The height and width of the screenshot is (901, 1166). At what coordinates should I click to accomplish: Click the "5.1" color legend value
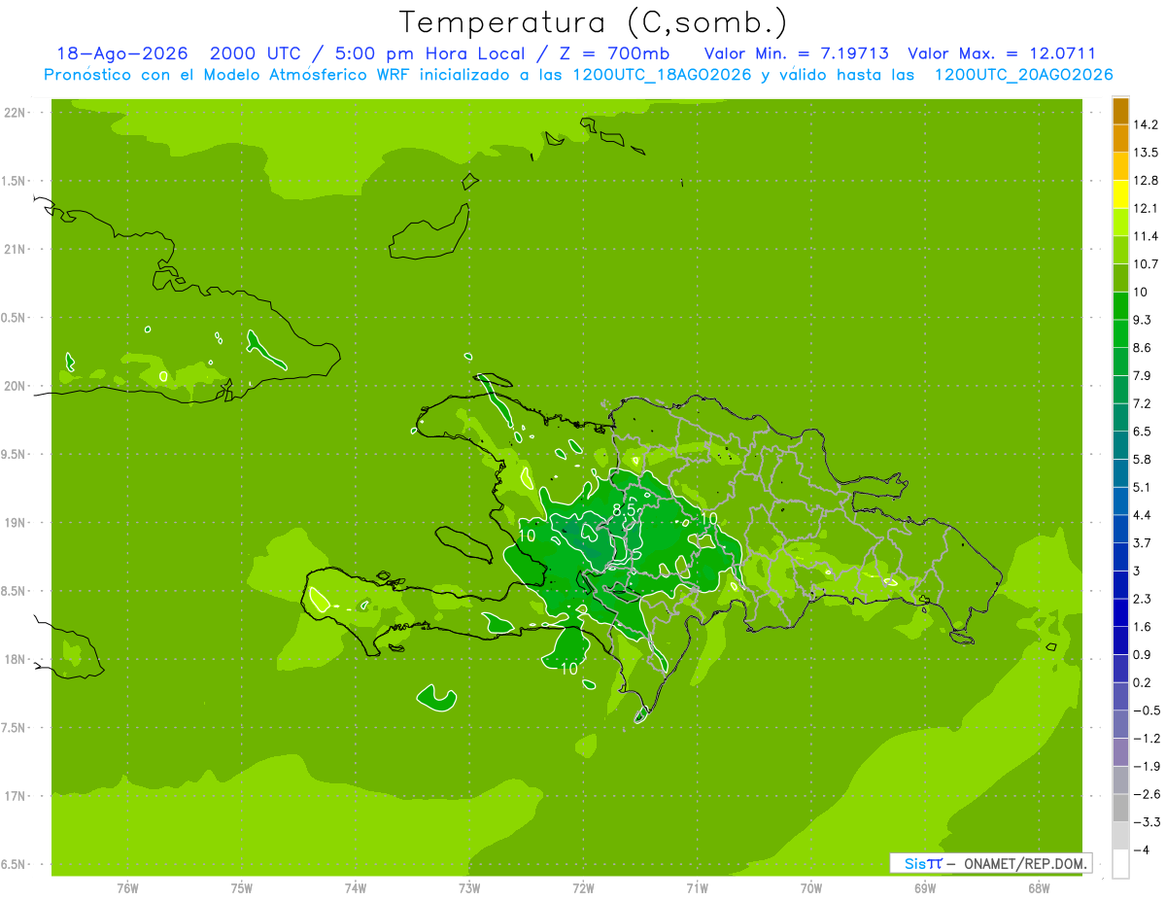pyautogui.click(x=1142, y=487)
